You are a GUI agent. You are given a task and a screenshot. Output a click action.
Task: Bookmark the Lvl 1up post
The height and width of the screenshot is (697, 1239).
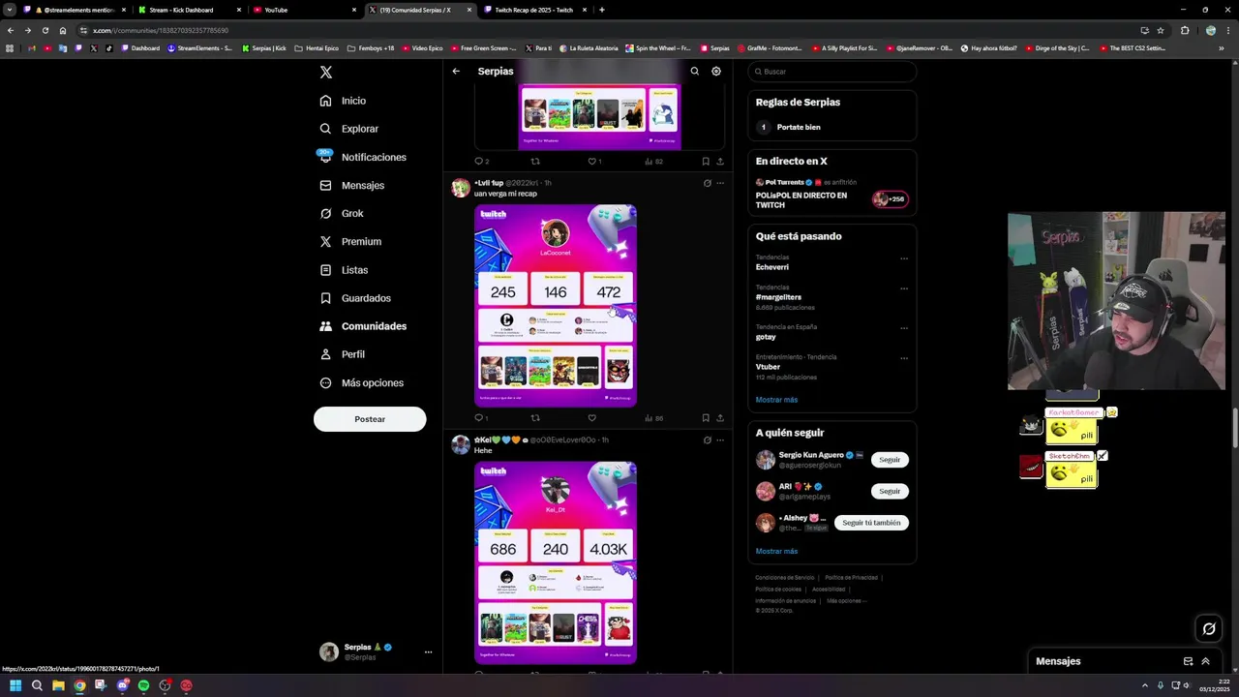pos(706,418)
